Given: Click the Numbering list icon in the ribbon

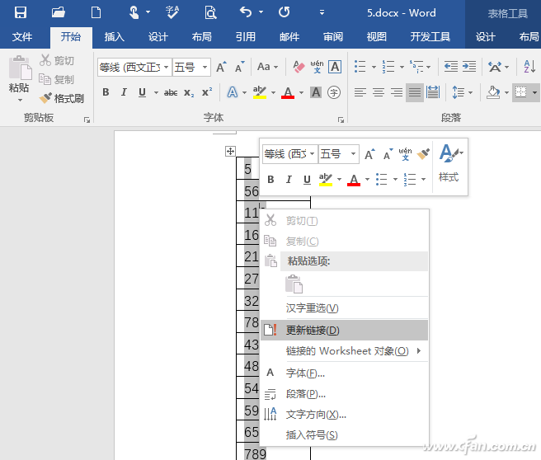Looking at the screenshot, I should click(x=388, y=67).
